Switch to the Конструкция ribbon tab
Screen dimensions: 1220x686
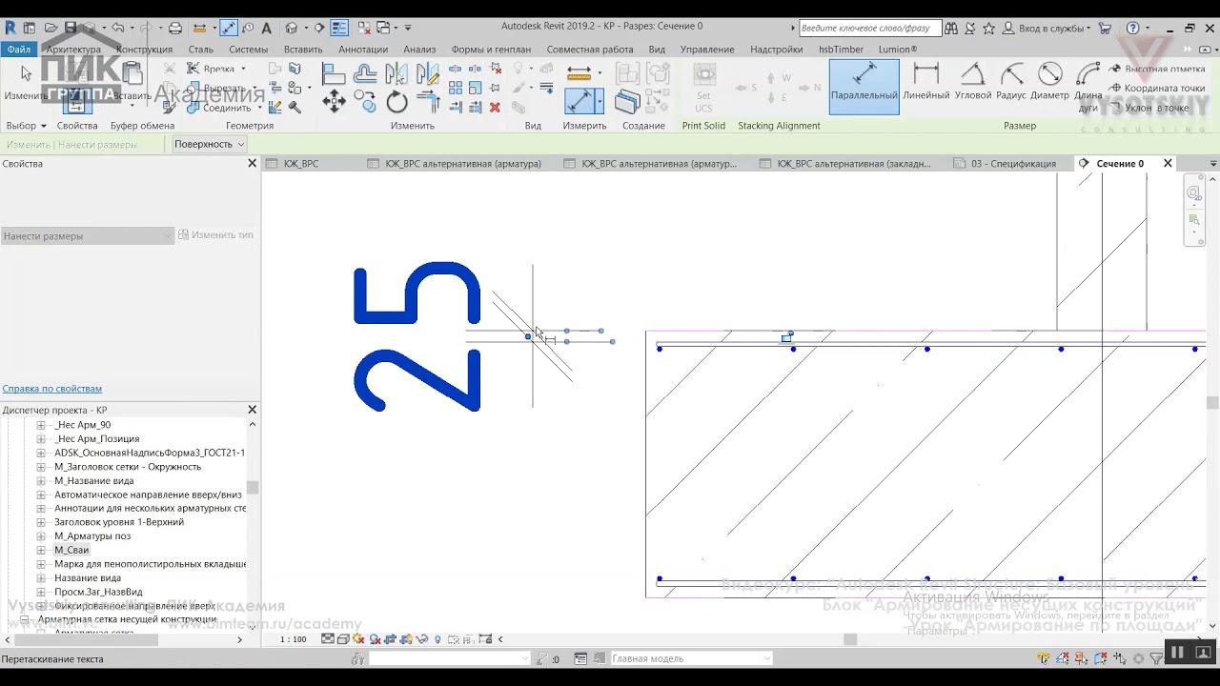(144, 50)
